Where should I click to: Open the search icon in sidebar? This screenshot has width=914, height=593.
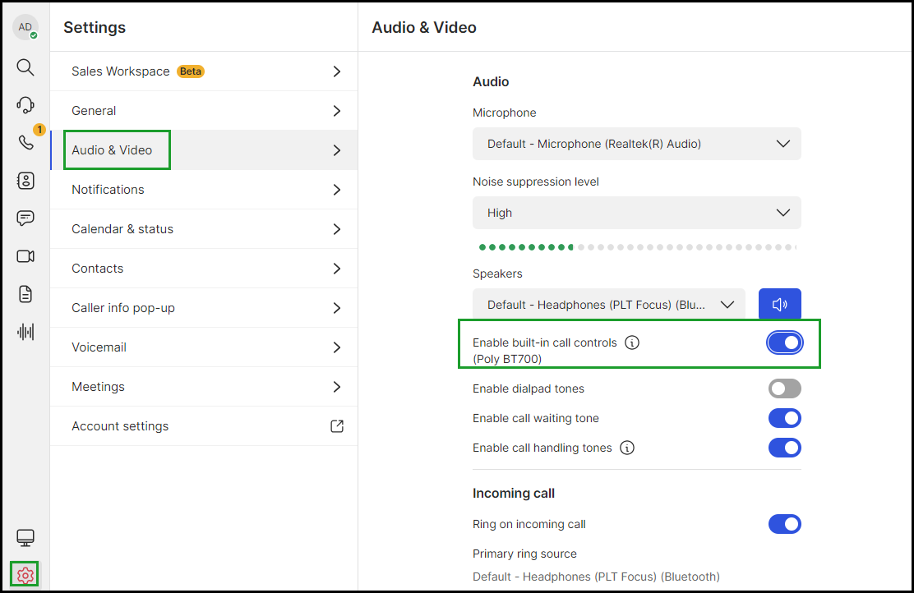25,67
